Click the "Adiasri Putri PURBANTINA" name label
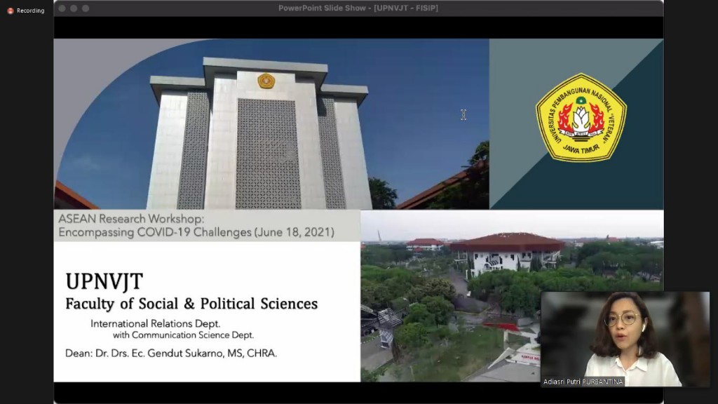The height and width of the screenshot is (404, 718). (x=583, y=382)
